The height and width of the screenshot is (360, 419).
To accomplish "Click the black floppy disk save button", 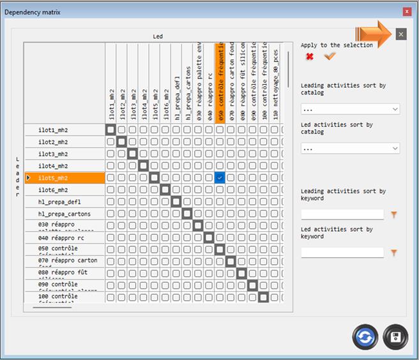I will 395,337.
